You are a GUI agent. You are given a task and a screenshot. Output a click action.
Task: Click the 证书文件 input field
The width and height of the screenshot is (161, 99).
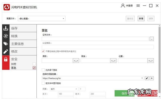(x=95, y=39)
